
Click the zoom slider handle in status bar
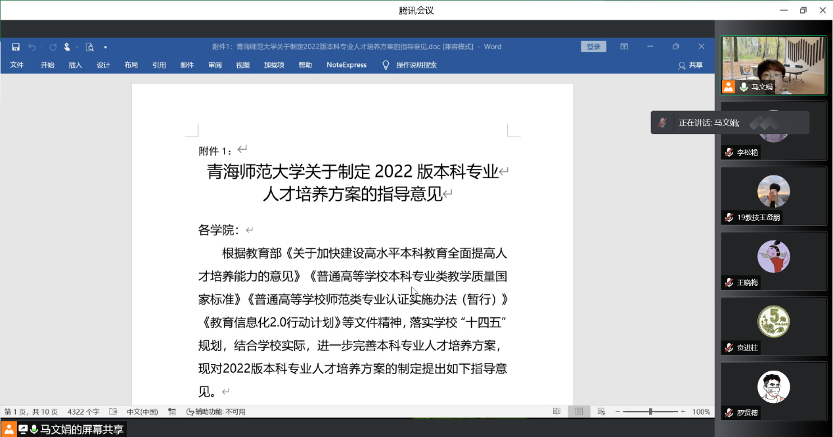[x=650, y=411]
